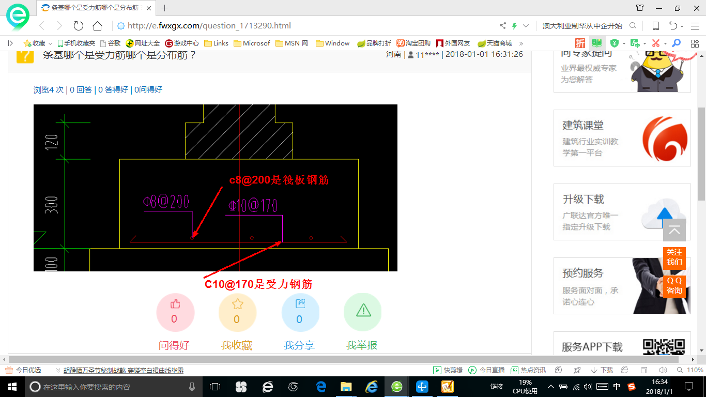Click the green book reader extension icon
The image size is (706, 397).
[x=597, y=43]
